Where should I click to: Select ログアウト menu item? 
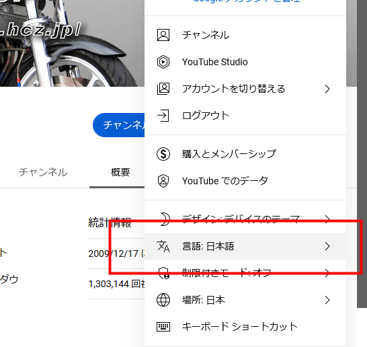pos(245,116)
